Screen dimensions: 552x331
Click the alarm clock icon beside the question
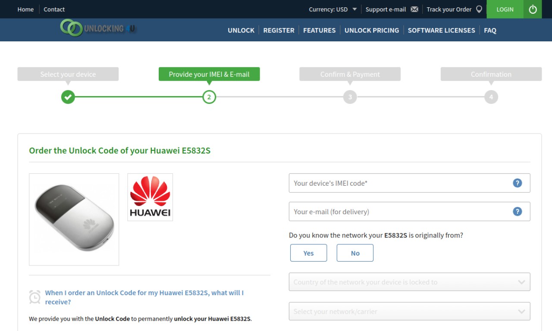tap(35, 297)
